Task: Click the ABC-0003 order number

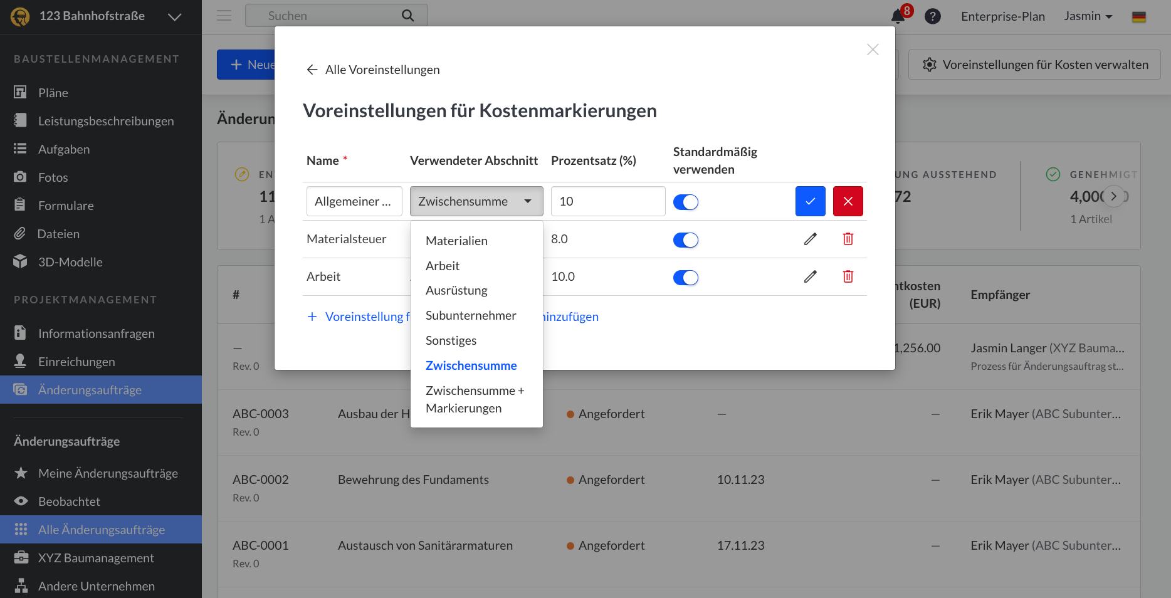Action: pyautogui.click(x=261, y=414)
